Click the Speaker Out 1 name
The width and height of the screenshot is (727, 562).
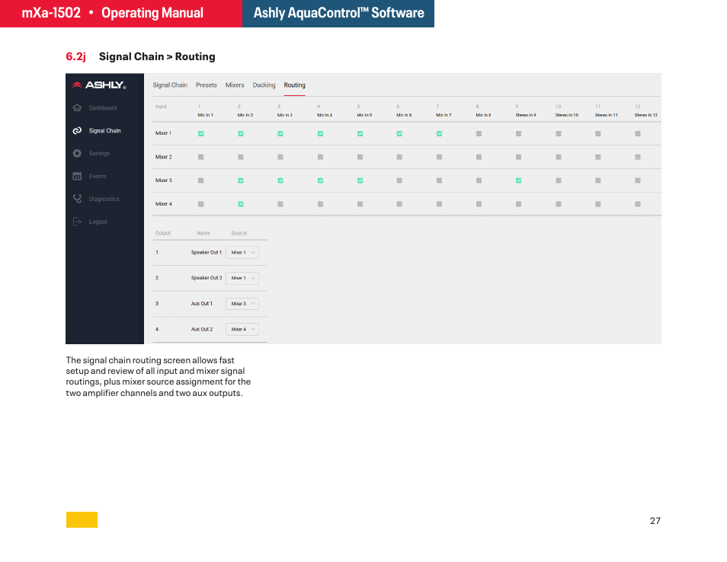(207, 253)
